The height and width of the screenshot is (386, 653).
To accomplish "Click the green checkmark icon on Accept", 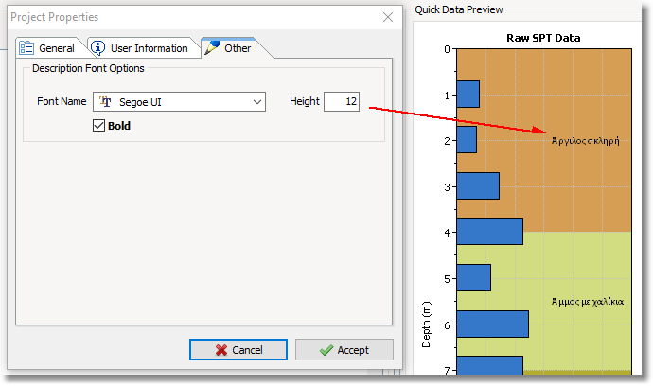I will click(x=326, y=350).
